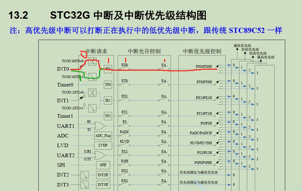Select the TF1 flag box
The width and height of the screenshot is (302, 191).
108,116
